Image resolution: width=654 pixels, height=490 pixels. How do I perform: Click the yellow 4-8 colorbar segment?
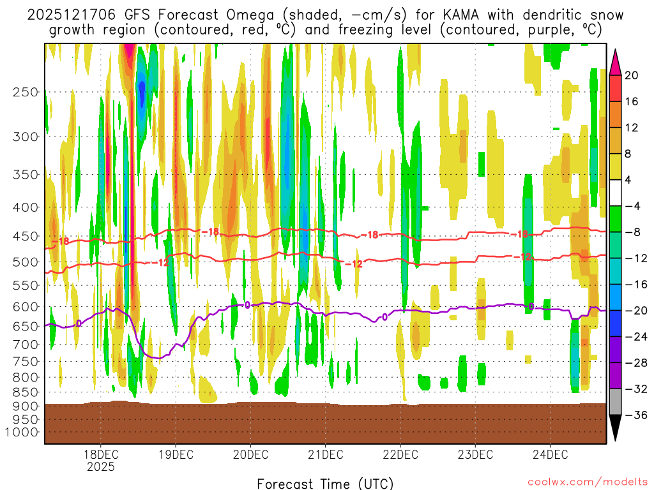tap(615, 167)
